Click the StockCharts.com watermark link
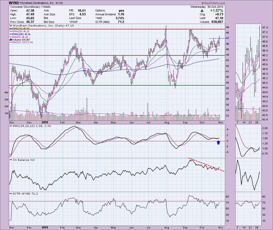Image resolution: width=273 pixels, height=230 pixels. (x=213, y=3)
